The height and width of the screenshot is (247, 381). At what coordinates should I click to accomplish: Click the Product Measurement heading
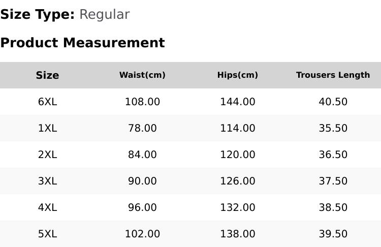[x=83, y=43]
